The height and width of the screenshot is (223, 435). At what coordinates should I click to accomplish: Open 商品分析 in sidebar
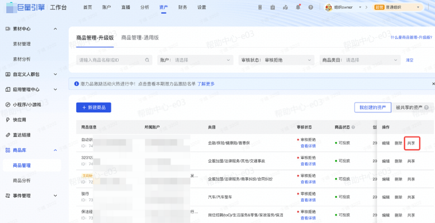(22, 181)
